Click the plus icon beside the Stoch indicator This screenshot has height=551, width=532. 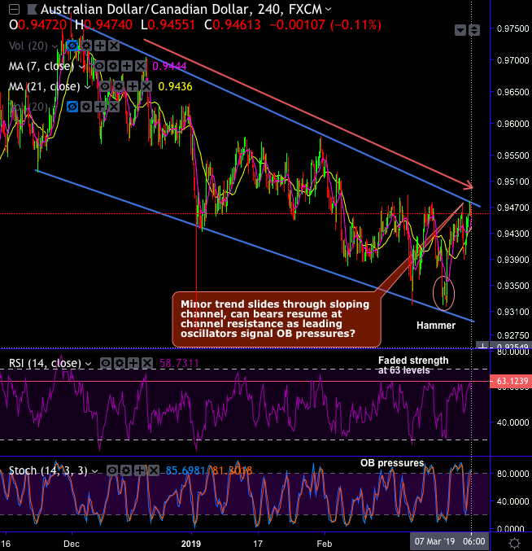click(140, 470)
